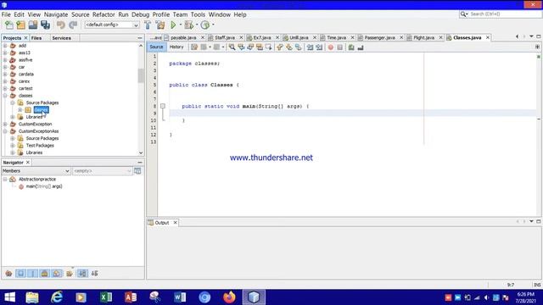Open the Tools menu

(198, 14)
